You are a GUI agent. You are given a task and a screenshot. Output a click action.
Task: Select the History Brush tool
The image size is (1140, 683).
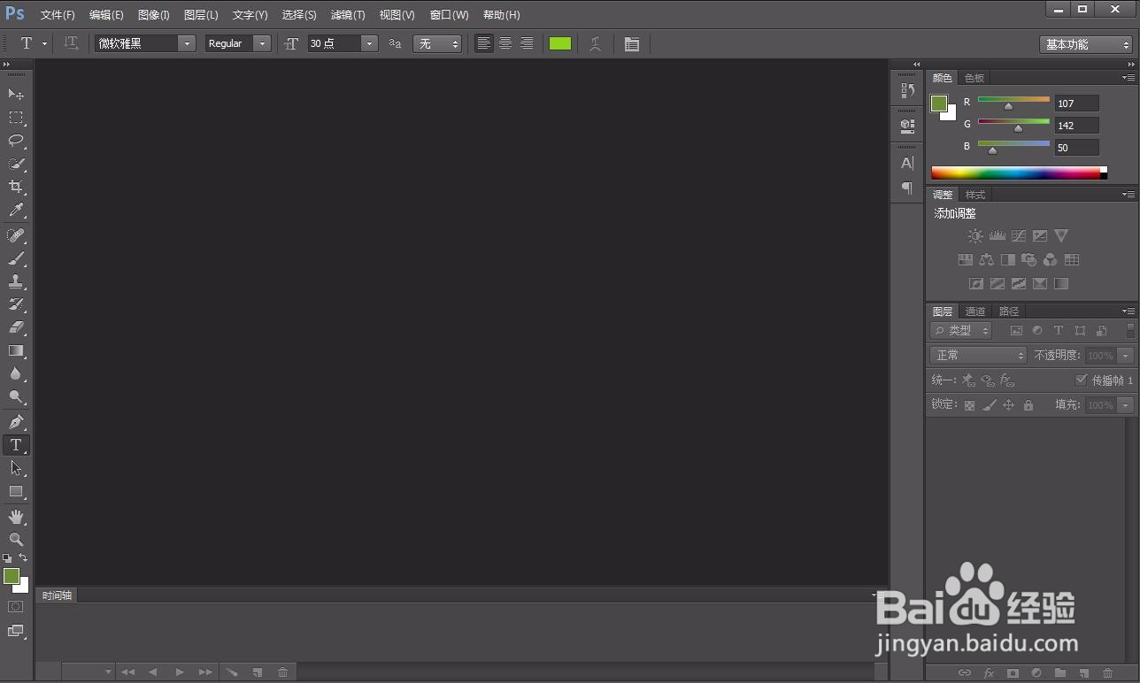click(16, 304)
